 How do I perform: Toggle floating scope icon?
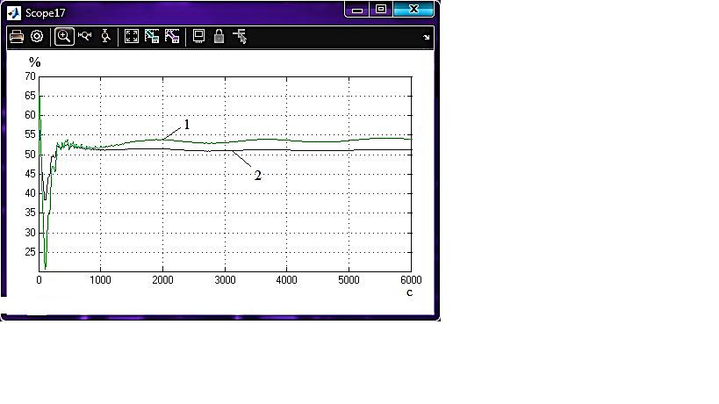[x=198, y=36]
